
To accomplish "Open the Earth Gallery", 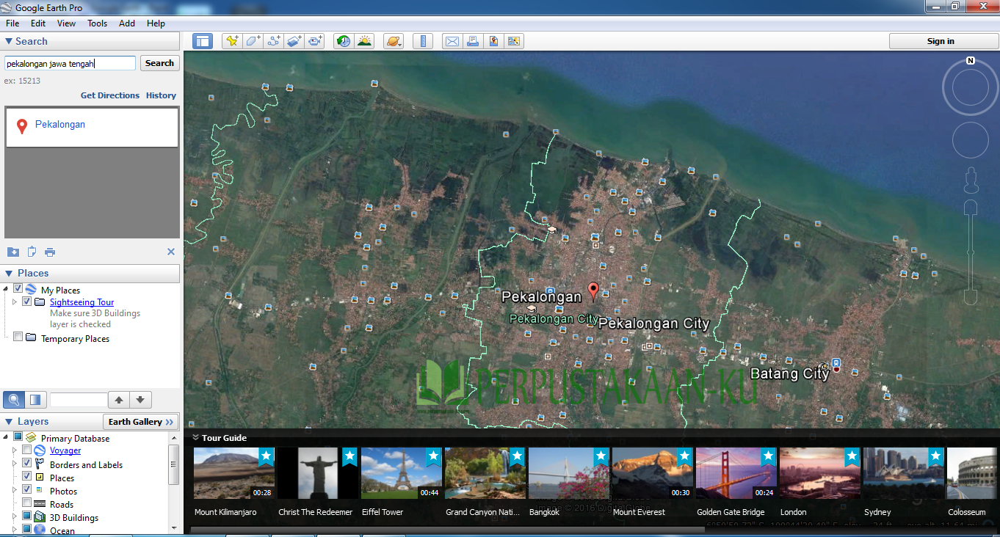I will [x=141, y=422].
